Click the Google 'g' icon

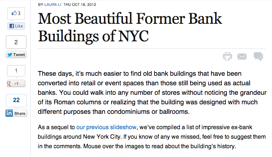[x=10, y=83]
